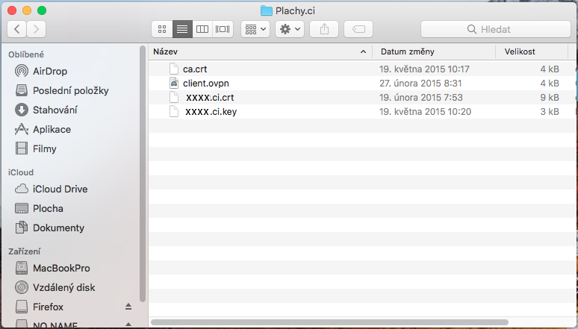Screen dimensions: 578x329
Task: Click the Aplikace icon
Action: click(22, 129)
